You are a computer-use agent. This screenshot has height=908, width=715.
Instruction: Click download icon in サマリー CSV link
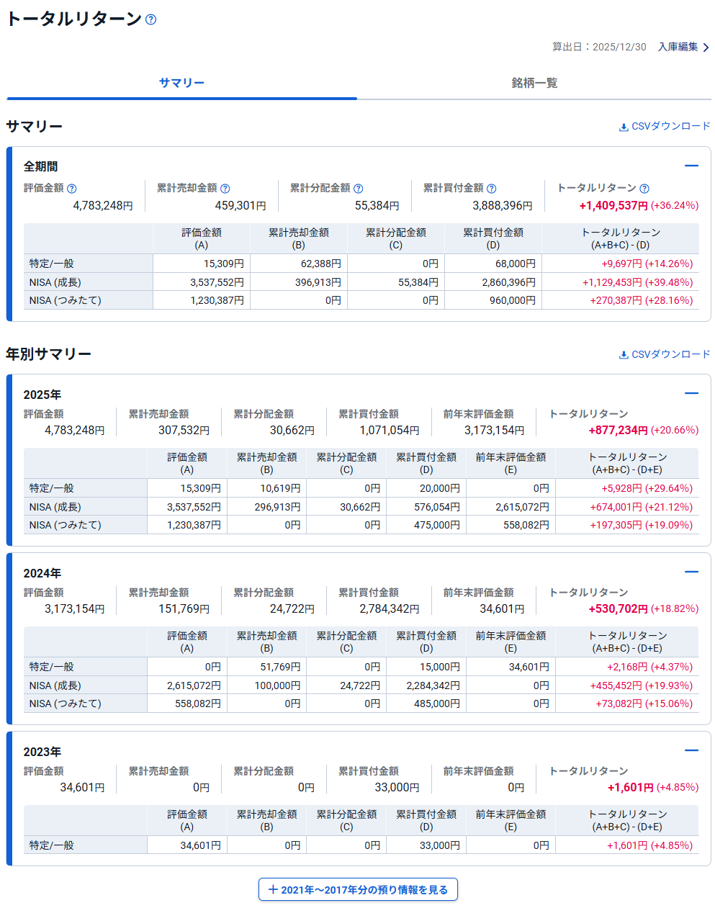click(624, 127)
